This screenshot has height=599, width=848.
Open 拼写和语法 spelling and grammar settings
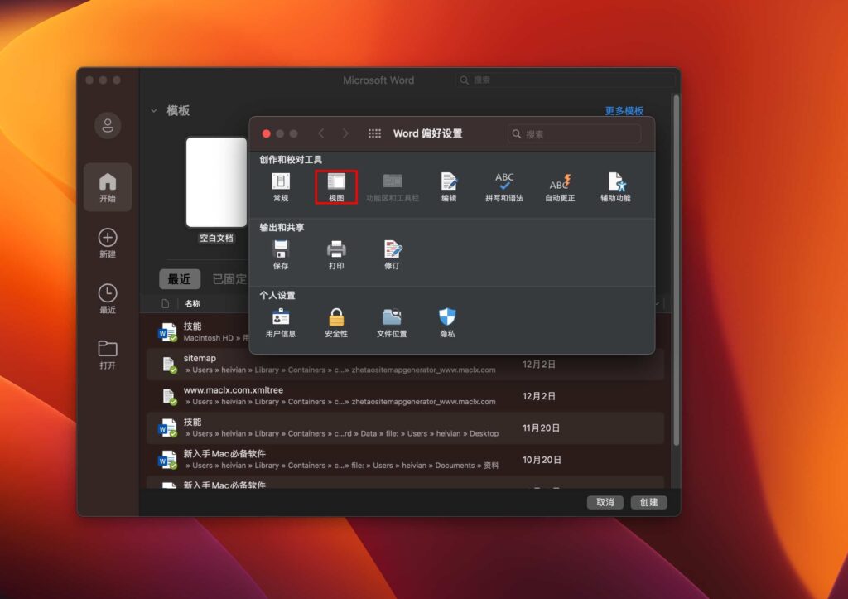click(x=503, y=181)
